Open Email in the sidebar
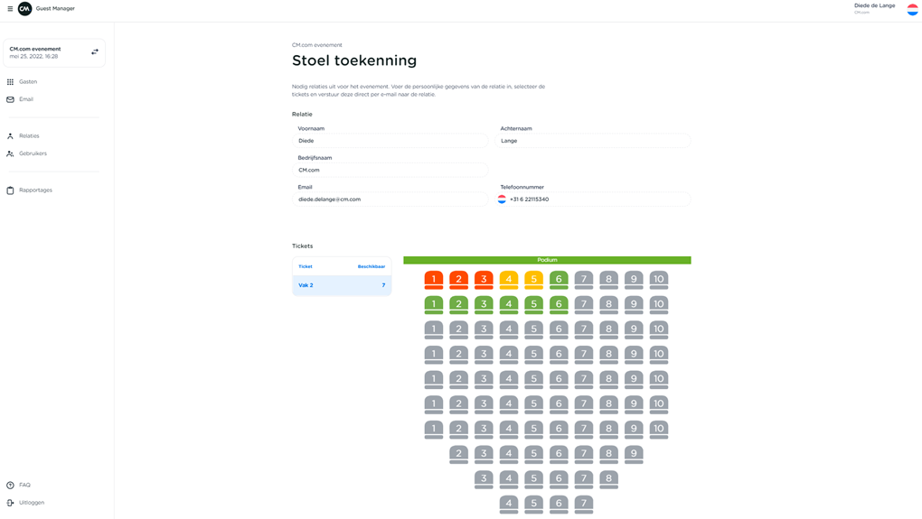The image size is (922, 519). (x=26, y=99)
